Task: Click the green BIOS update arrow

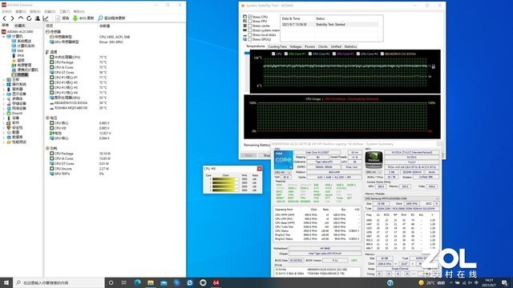Action: tap(75, 18)
